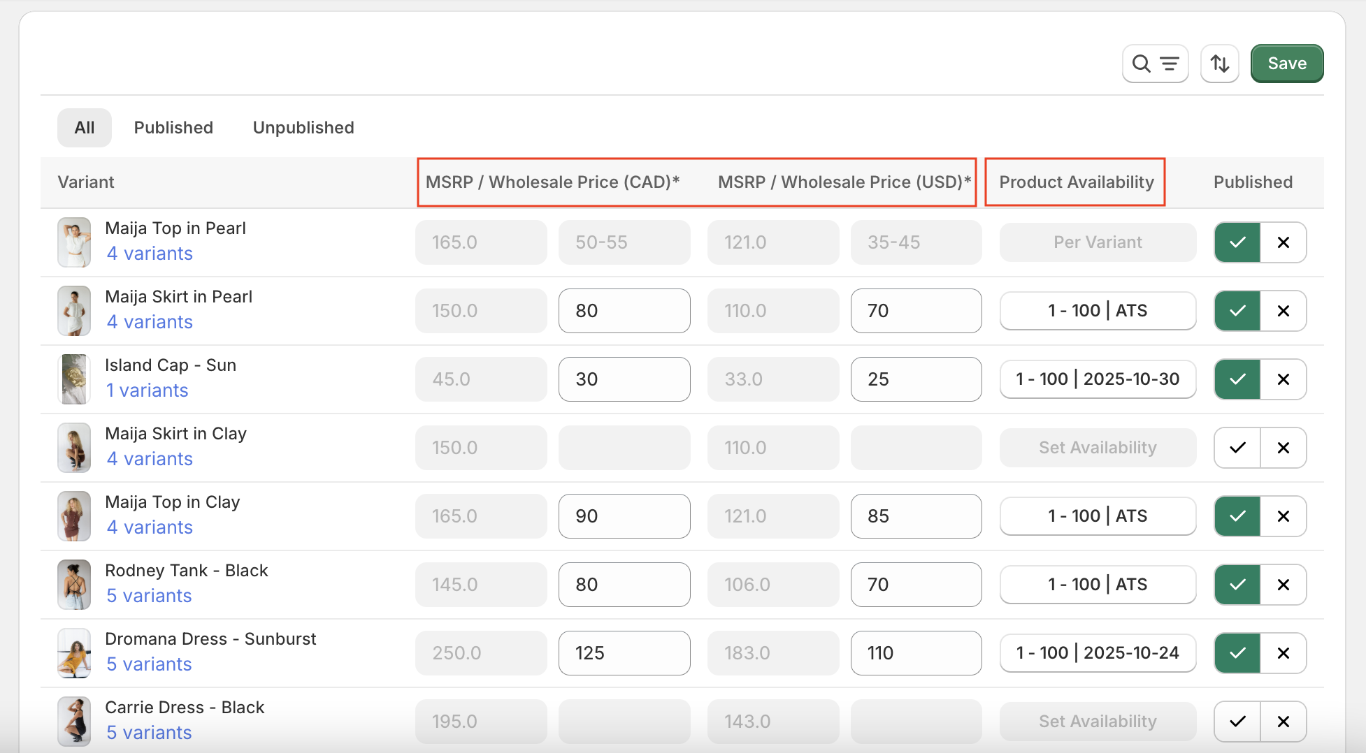Publish Island Cap - Sun with checkmark
The width and height of the screenshot is (1366, 753).
click(1237, 379)
